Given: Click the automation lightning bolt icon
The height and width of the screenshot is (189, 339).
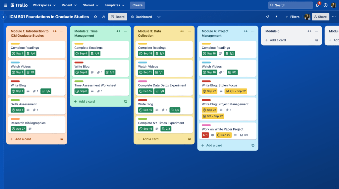Looking at the screenshot, I should pyautogui.click(x=276, y=17).
